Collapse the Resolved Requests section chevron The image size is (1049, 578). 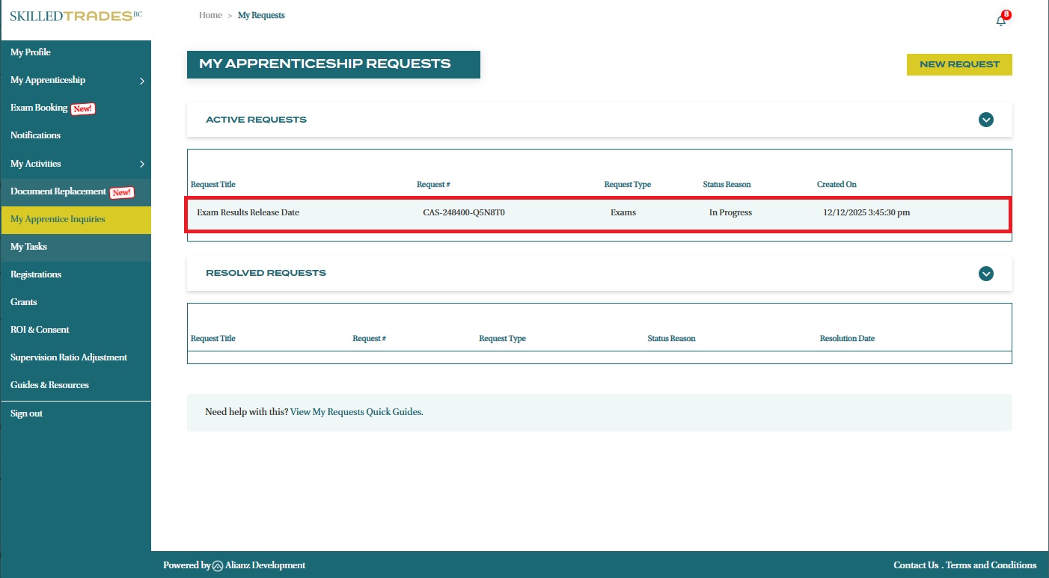point(985,274)
